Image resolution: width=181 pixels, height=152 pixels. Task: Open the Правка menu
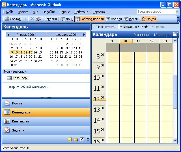(x=23, y=12)
